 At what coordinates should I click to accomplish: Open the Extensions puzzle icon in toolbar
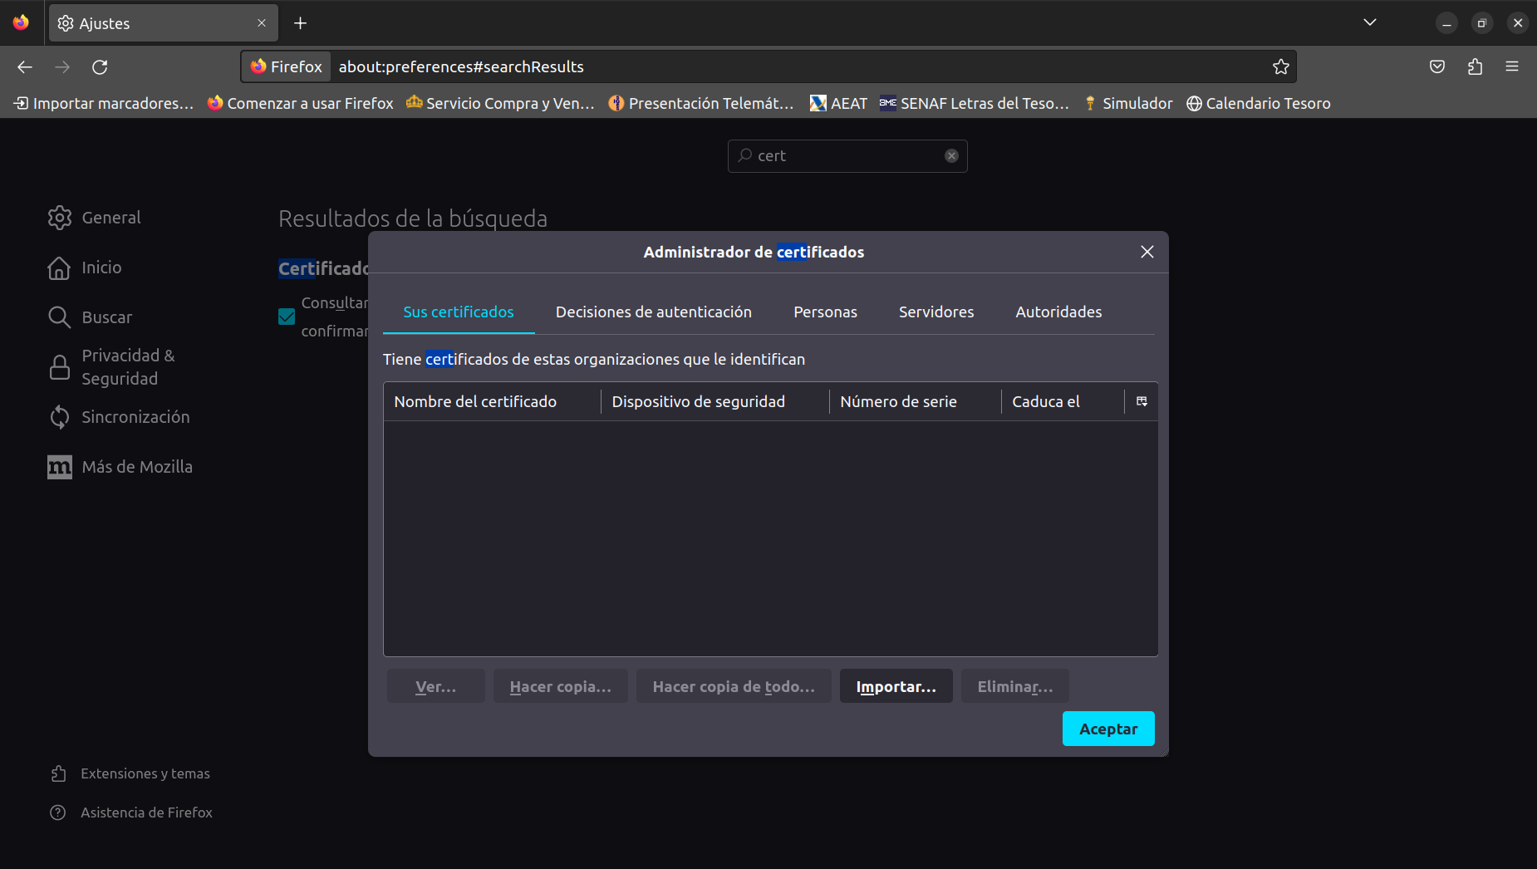(1475, 66)
